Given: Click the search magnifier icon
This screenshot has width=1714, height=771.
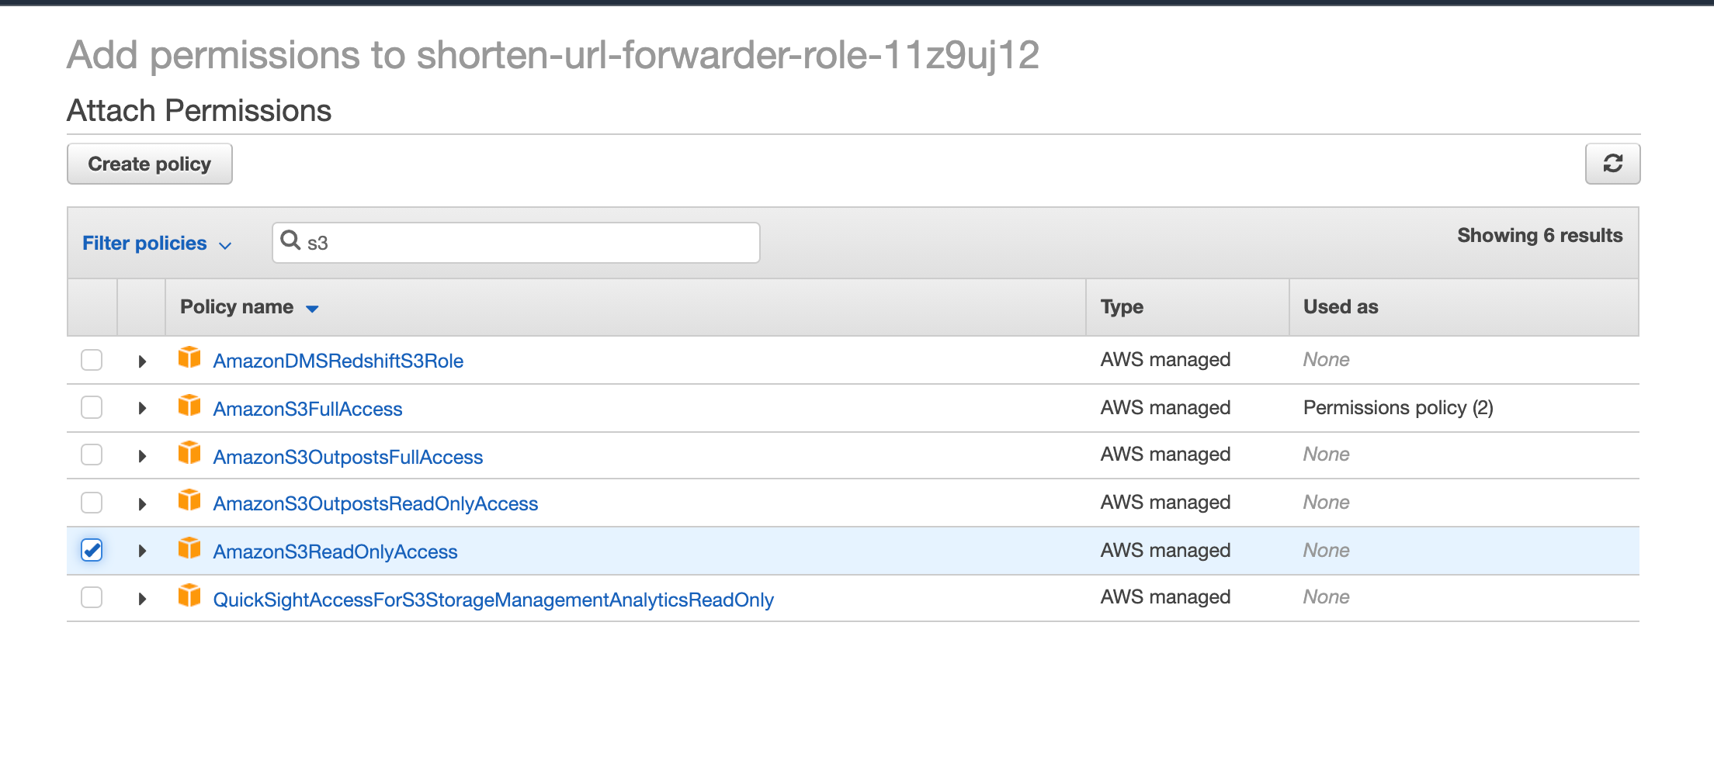Looking at the screenshot, I should pos(290,240).
